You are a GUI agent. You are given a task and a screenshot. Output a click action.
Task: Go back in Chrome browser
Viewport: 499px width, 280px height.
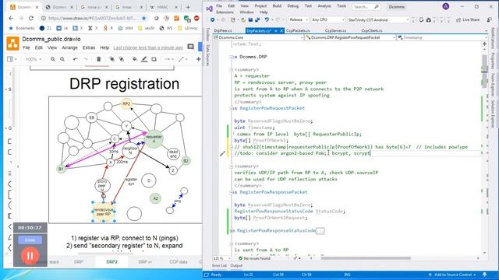(x=11, y=18)
